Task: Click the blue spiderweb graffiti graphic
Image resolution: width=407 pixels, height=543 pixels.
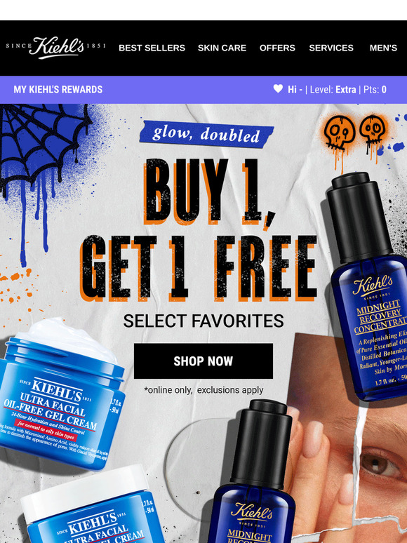Action: 44,145
